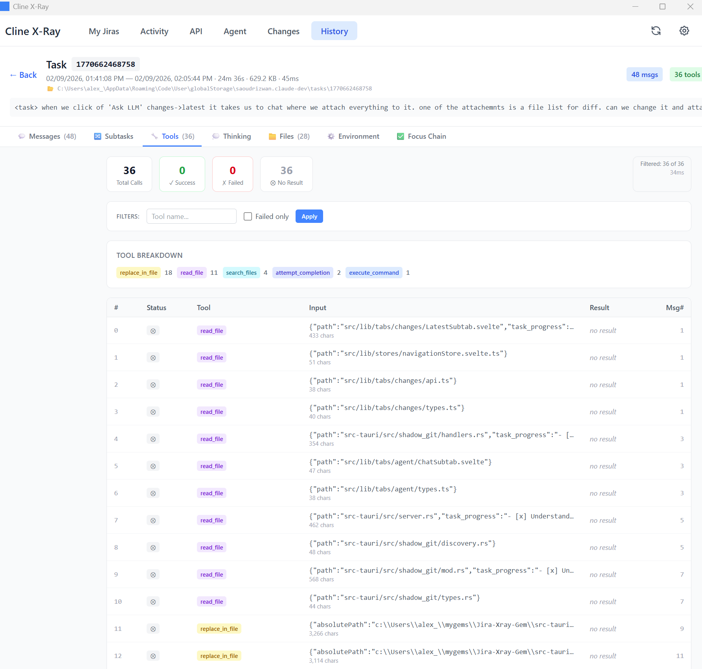Click the Messages speech bubble icon

[22, 136]
